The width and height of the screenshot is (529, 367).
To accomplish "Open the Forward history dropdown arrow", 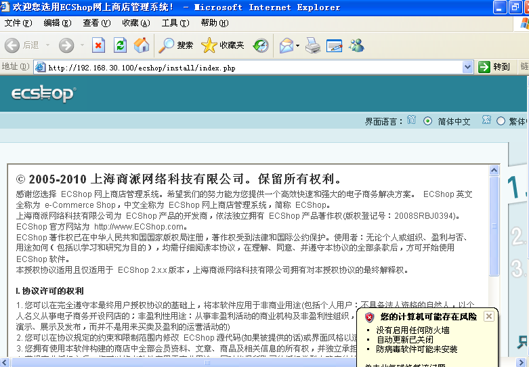I will click(x=82, y=45).
